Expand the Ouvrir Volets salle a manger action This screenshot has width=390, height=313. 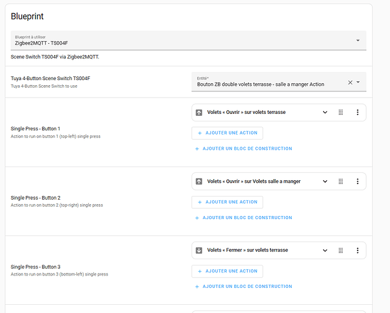pyautogui.click(x=325, y=182)
